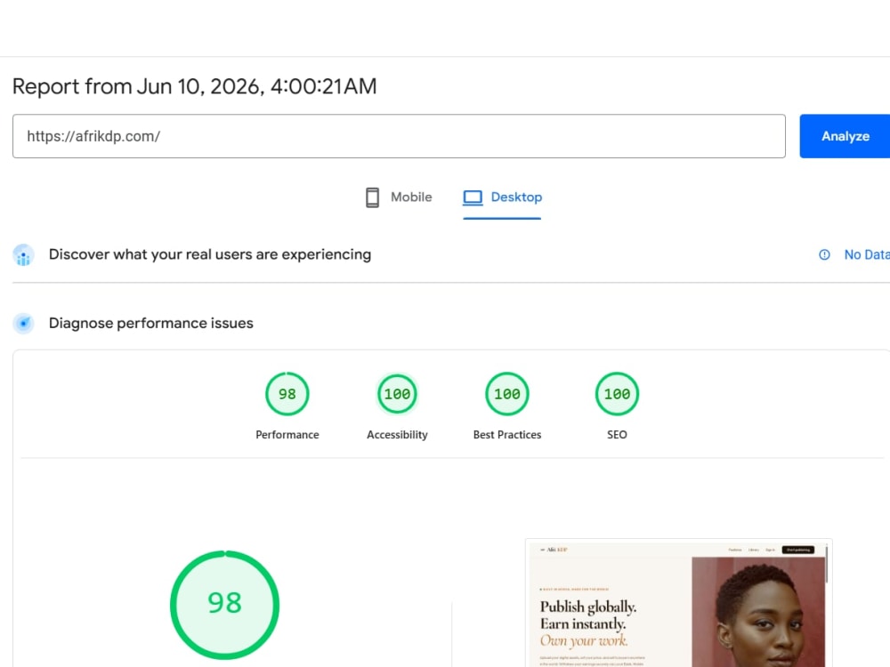Image resolution: width=890 pixels, height=667 pixels.
Task: Switch to the Mobile tab
Action: 399,197
